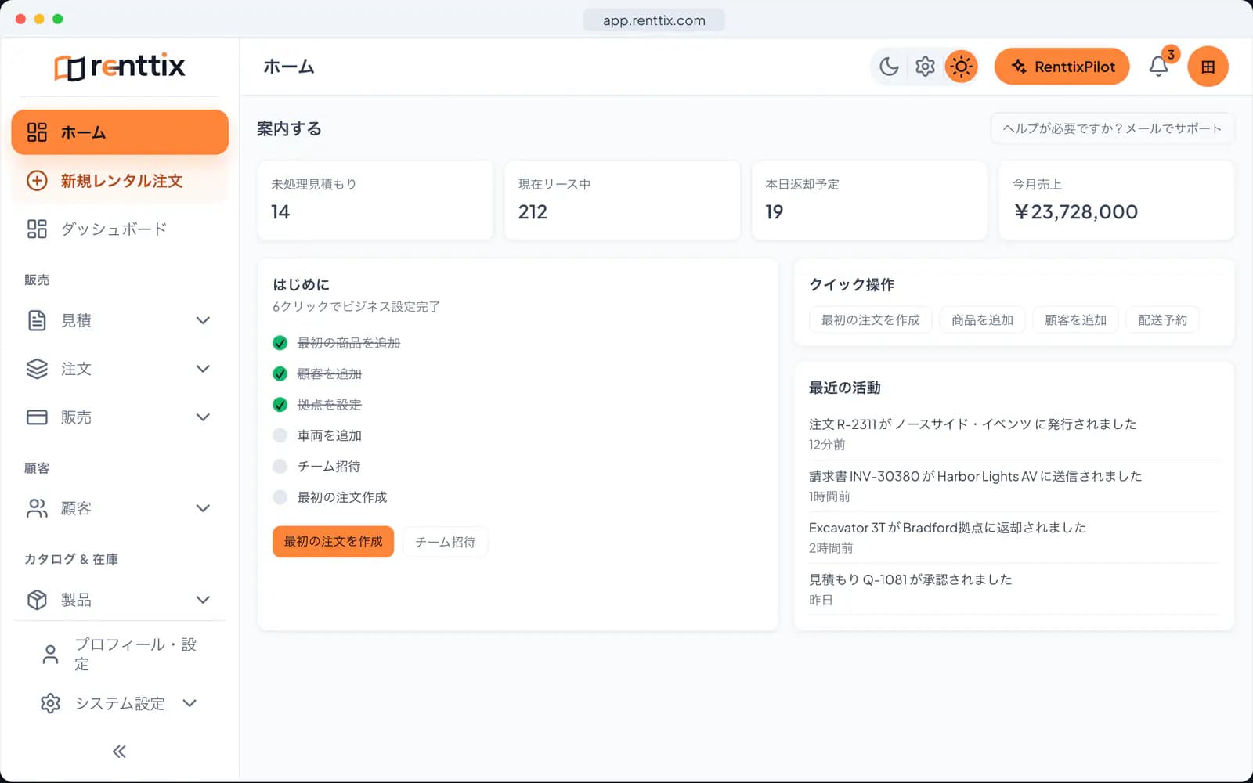Go to ホーム in the sidebar
The height and width of the screenshot is (783, 1253).
(120, 132)
